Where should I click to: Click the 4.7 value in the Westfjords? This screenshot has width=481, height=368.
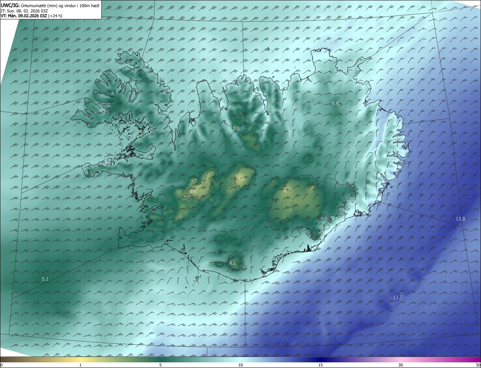115,93
